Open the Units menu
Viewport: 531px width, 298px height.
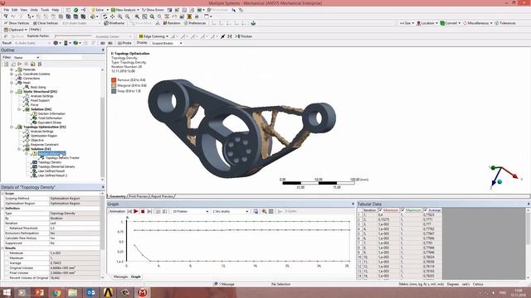[34, 10]
